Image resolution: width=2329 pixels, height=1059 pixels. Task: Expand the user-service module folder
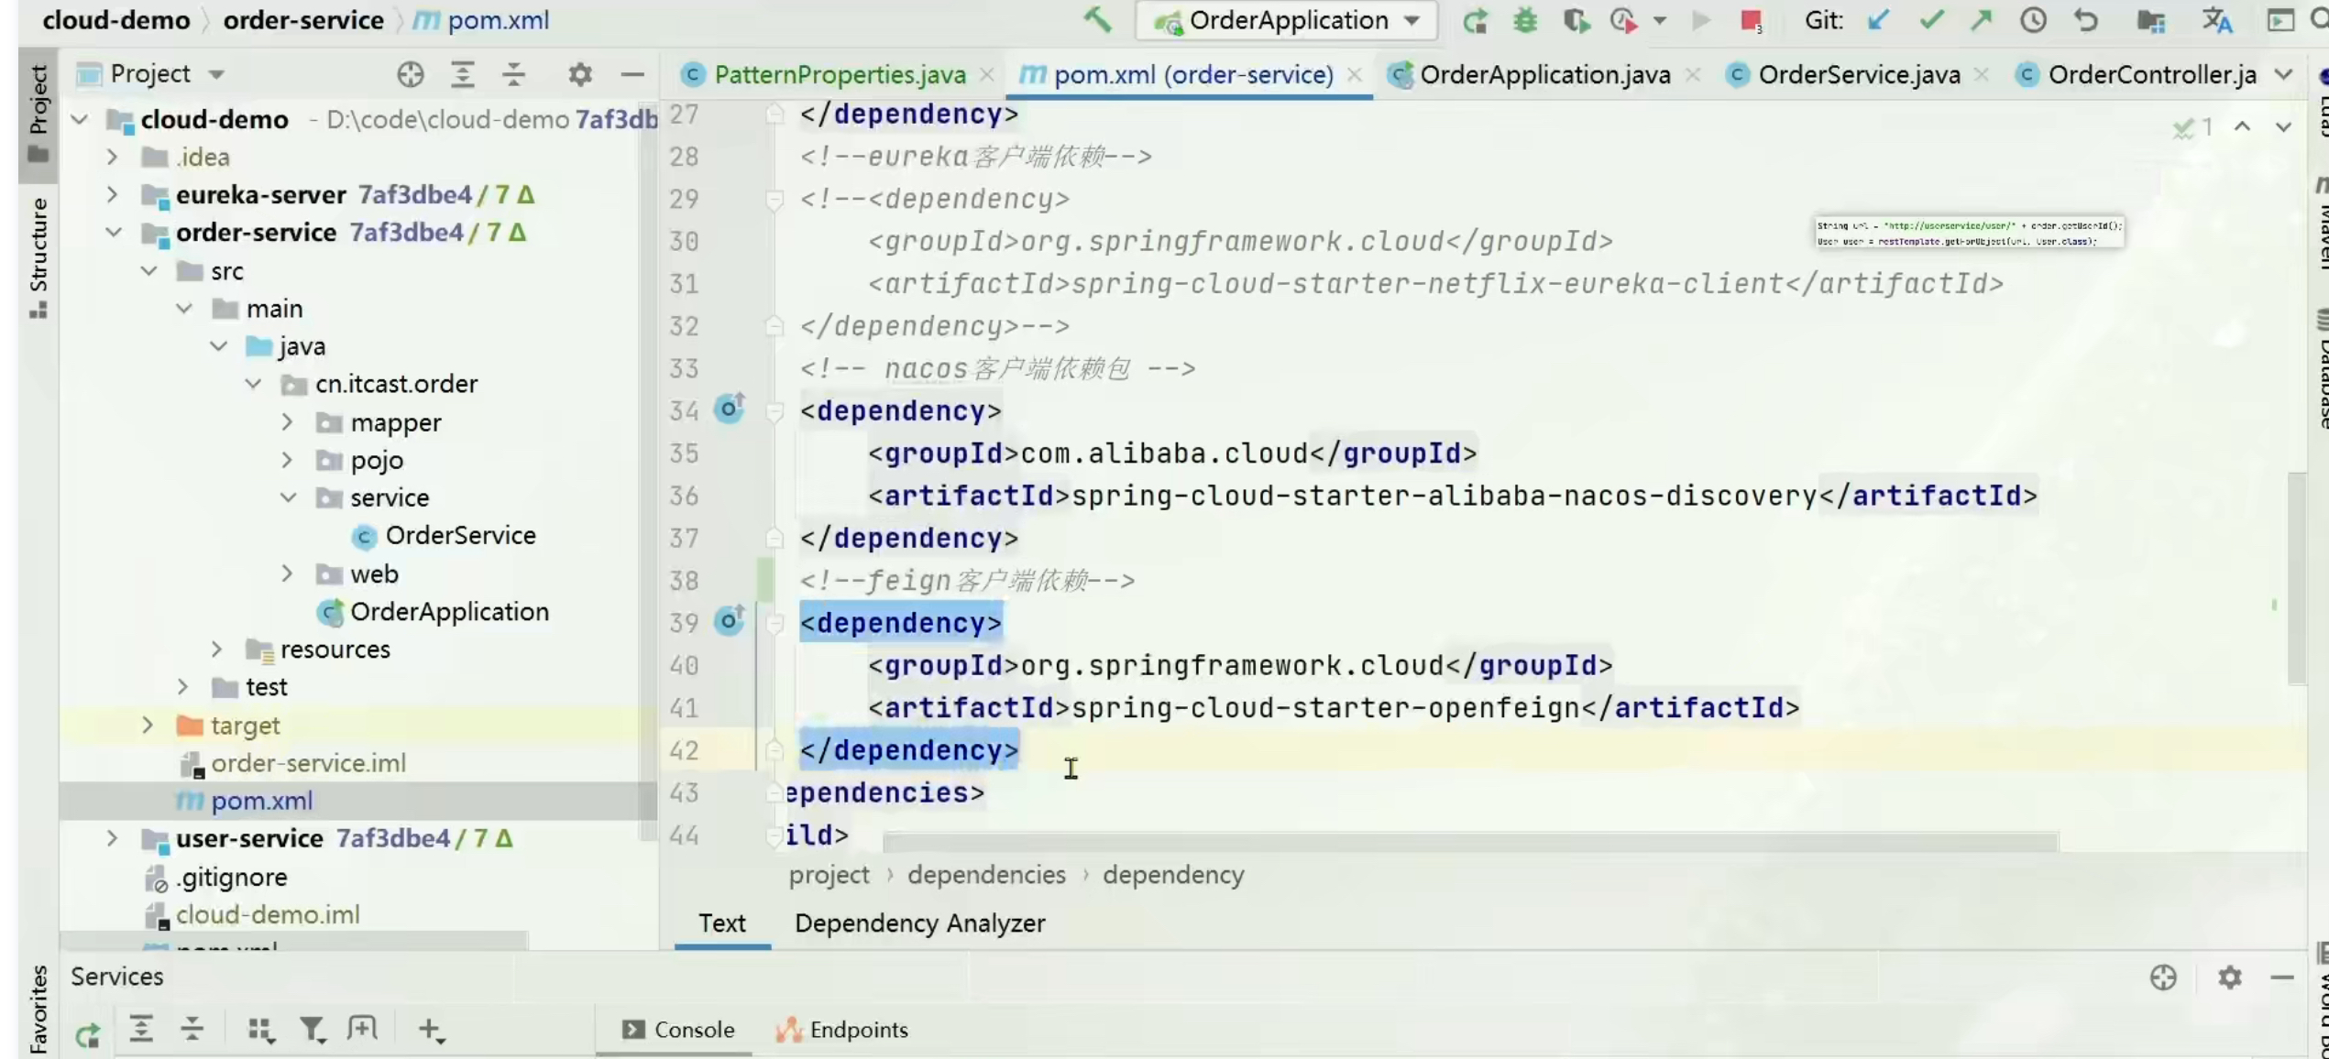click(x=112, y=838)
